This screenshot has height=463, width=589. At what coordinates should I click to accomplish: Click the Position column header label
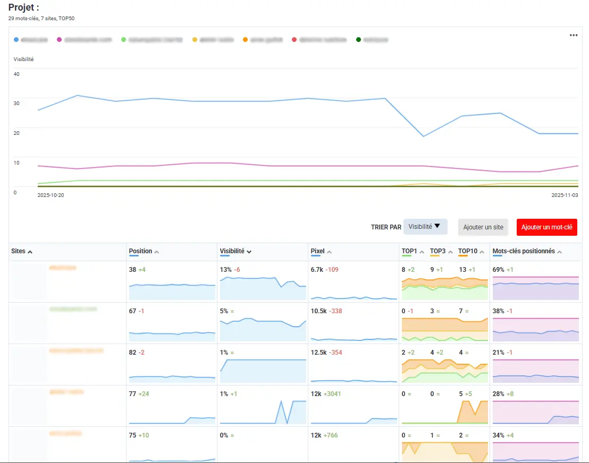(x=140, y=251)
